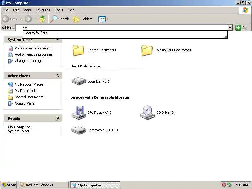The width and height of the screenshot is (252, 189).
Task: Click the "Local Disk (C:)" label
Action: tap(98, 81)
